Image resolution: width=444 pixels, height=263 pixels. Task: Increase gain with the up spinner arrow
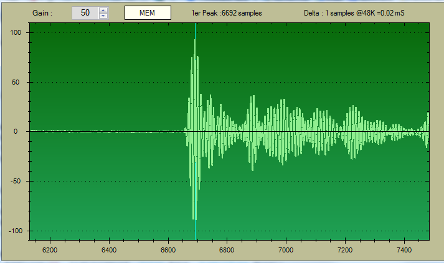pos(103,11)
